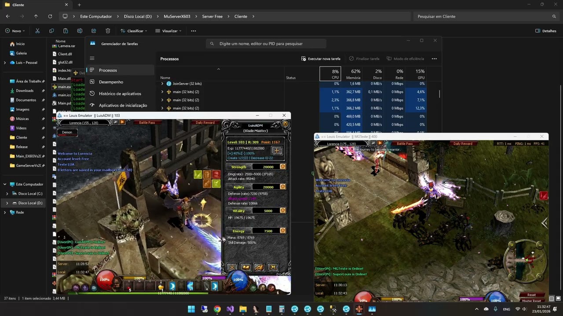Image resolution: width=563 pixels, height=316 pixels.
Task: Click the blue mana orb in LuisADM window
Action: coord(238,281)
